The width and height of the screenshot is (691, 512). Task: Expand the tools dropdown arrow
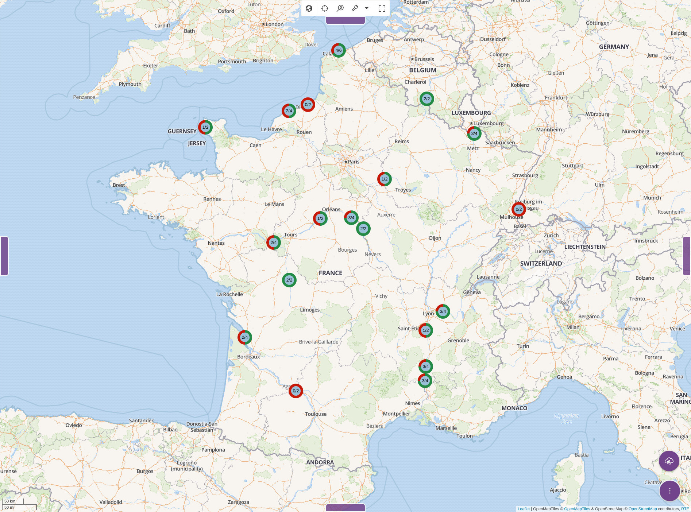coord(367,8)
